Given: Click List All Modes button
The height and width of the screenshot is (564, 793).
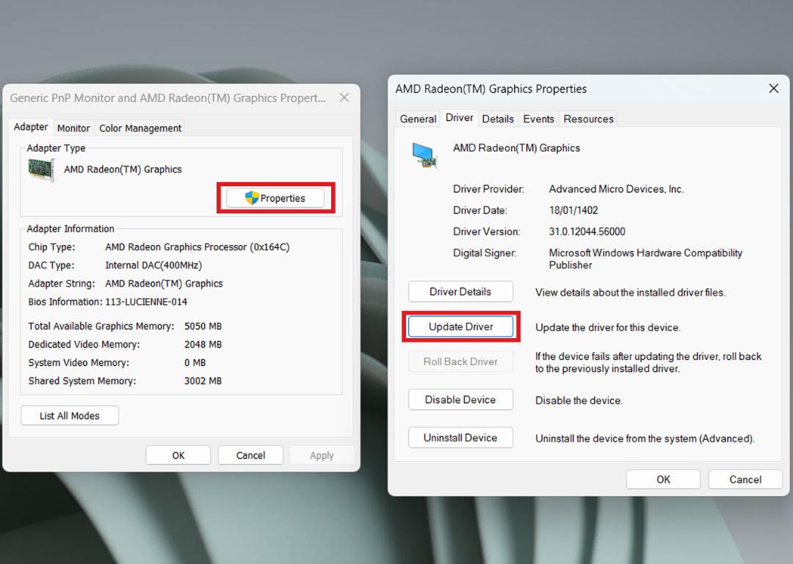Looking at the screenshot, I should point(70,415).
